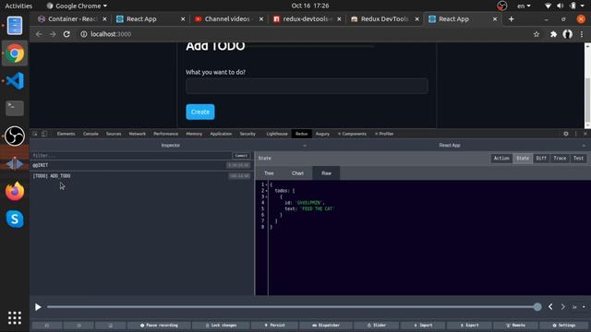This screenshot has width=591, height=332.
Task: Switch to Channel videos tab
Action: (229, 18)
